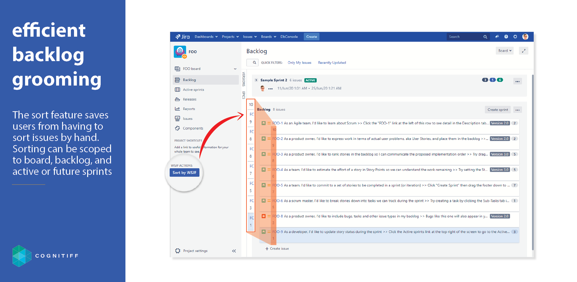Open DbConsole from the top navigation
The image size is (577, 282).
coord(289,37)
